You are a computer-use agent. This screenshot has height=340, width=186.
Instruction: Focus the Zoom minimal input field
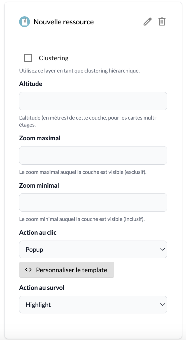[93, 202]
